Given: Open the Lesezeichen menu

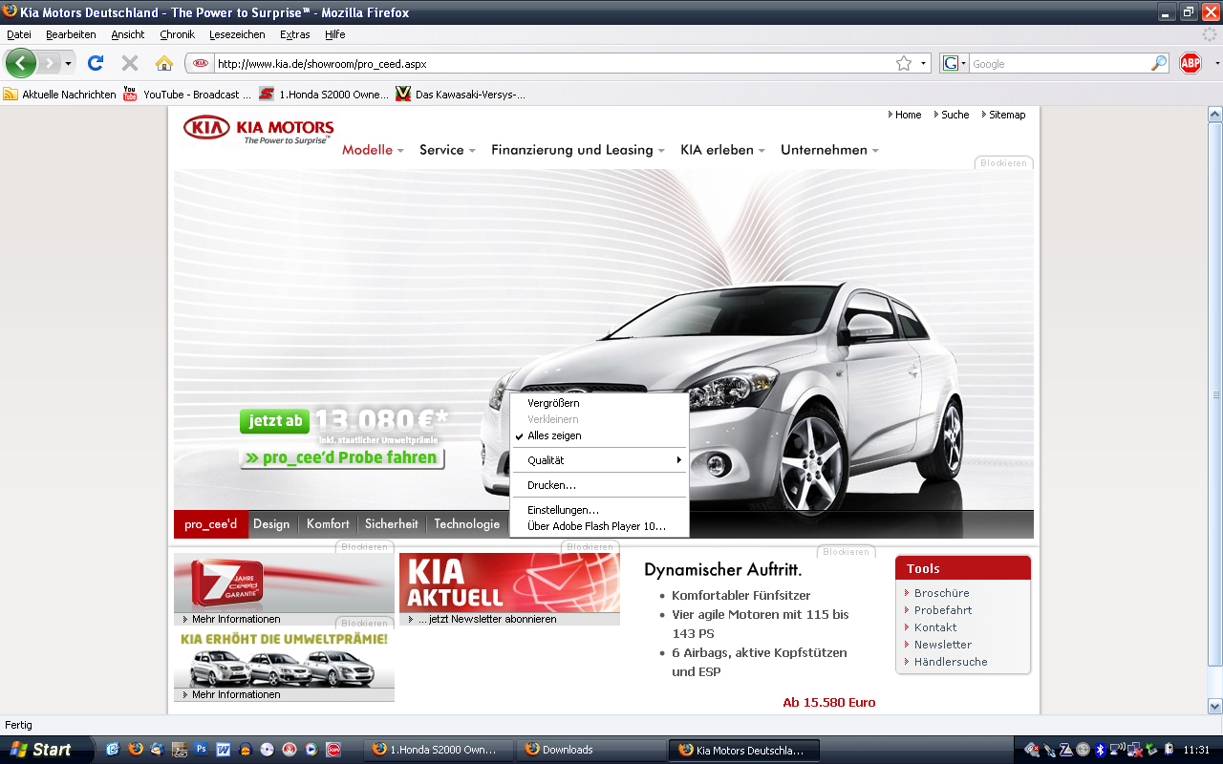Looking at the screenshot, I should coord(237,34).
